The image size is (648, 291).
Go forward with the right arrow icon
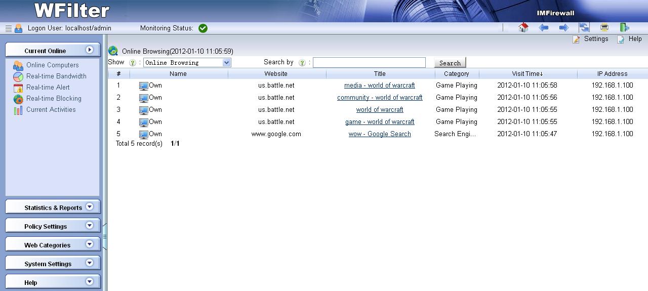(x=563, y=28)
